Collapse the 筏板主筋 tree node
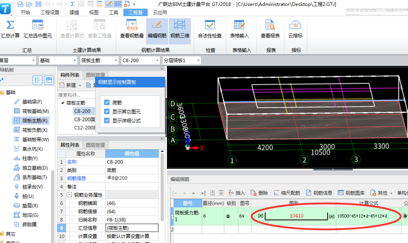Screen dimensions: 408x243 (62, 103)
